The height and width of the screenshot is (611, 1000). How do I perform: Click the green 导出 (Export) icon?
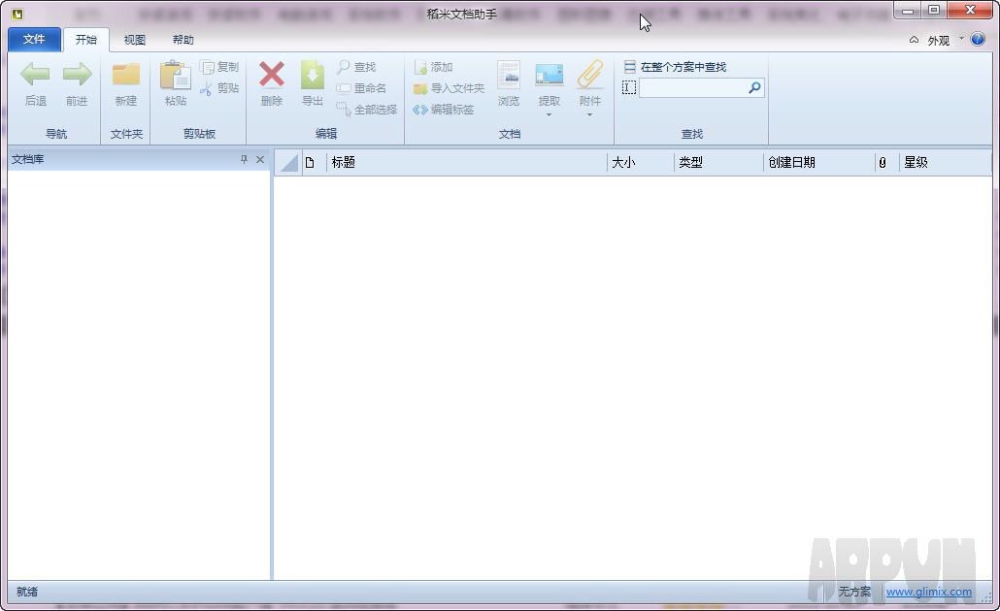coord(312,76)
